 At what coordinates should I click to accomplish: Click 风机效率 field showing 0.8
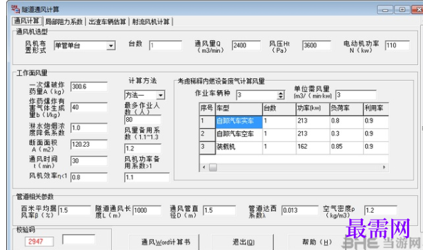tap(89, 177)
